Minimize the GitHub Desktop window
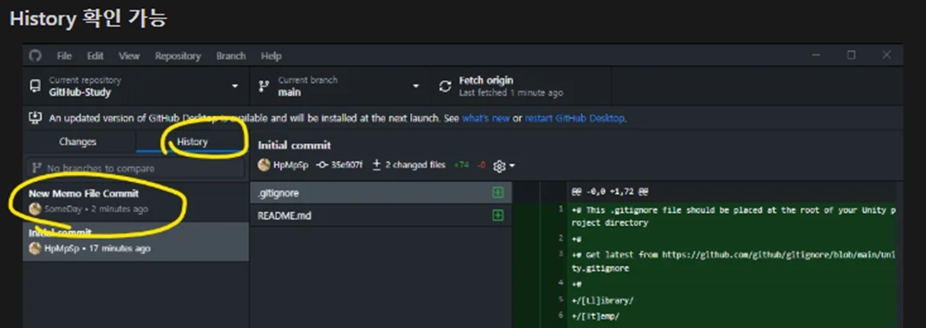926x328 pixels. 816,56
